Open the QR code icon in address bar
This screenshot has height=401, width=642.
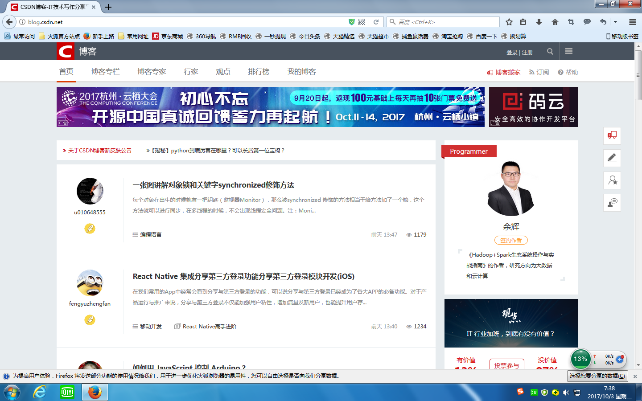coord(362,22)
